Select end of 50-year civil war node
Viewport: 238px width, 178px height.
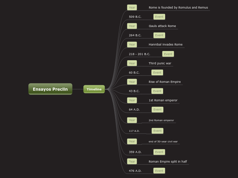tap(163, 141)
